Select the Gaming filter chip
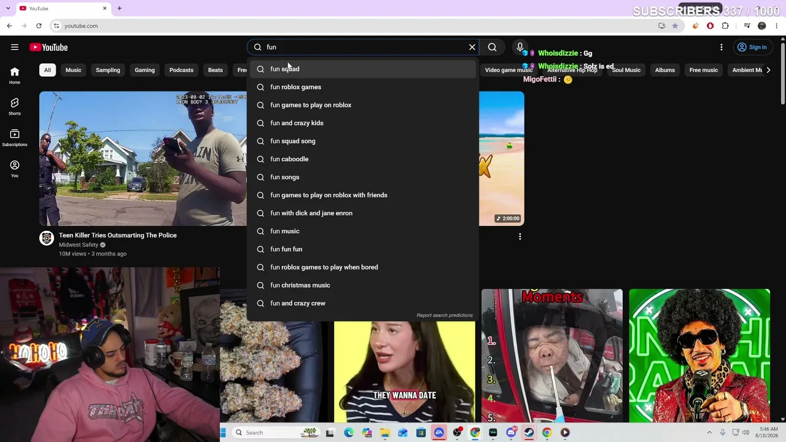The width and height of the screenshot is (786, 442). (145, 70)
